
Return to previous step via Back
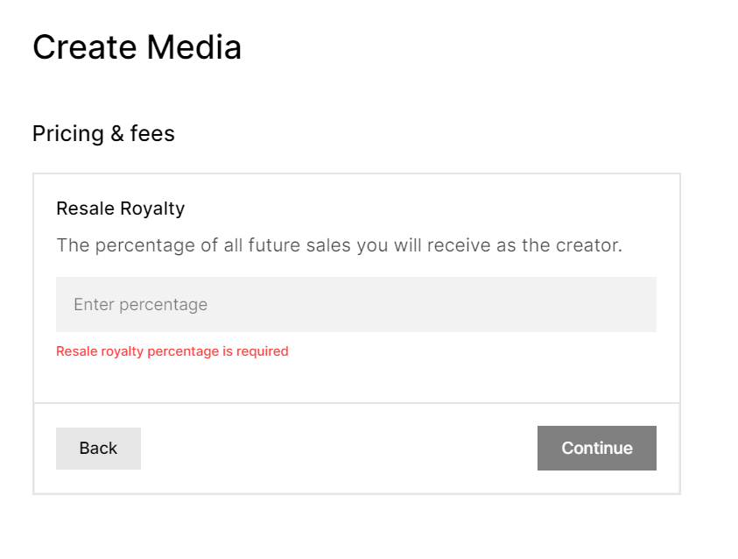coord(98,449)
